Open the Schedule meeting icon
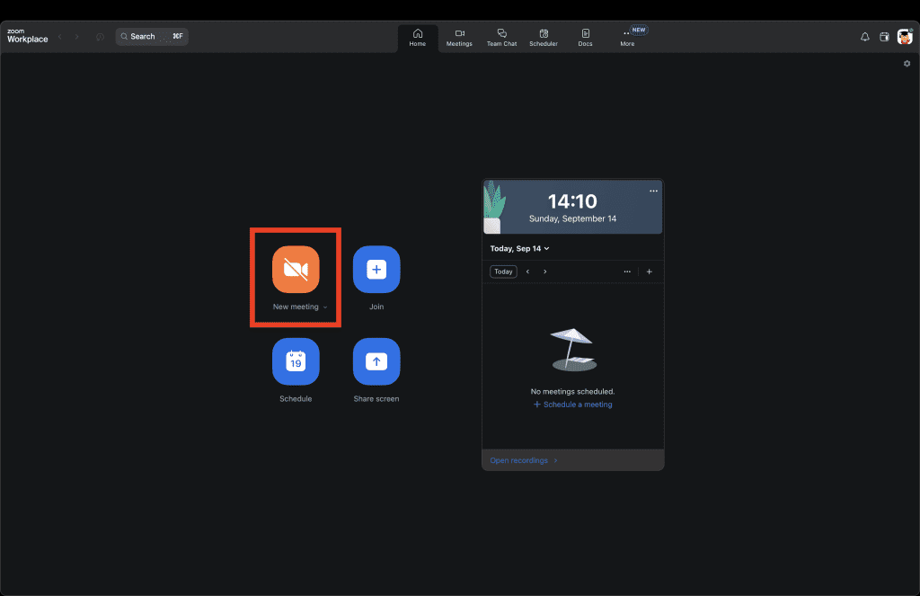 coord(296,361)
